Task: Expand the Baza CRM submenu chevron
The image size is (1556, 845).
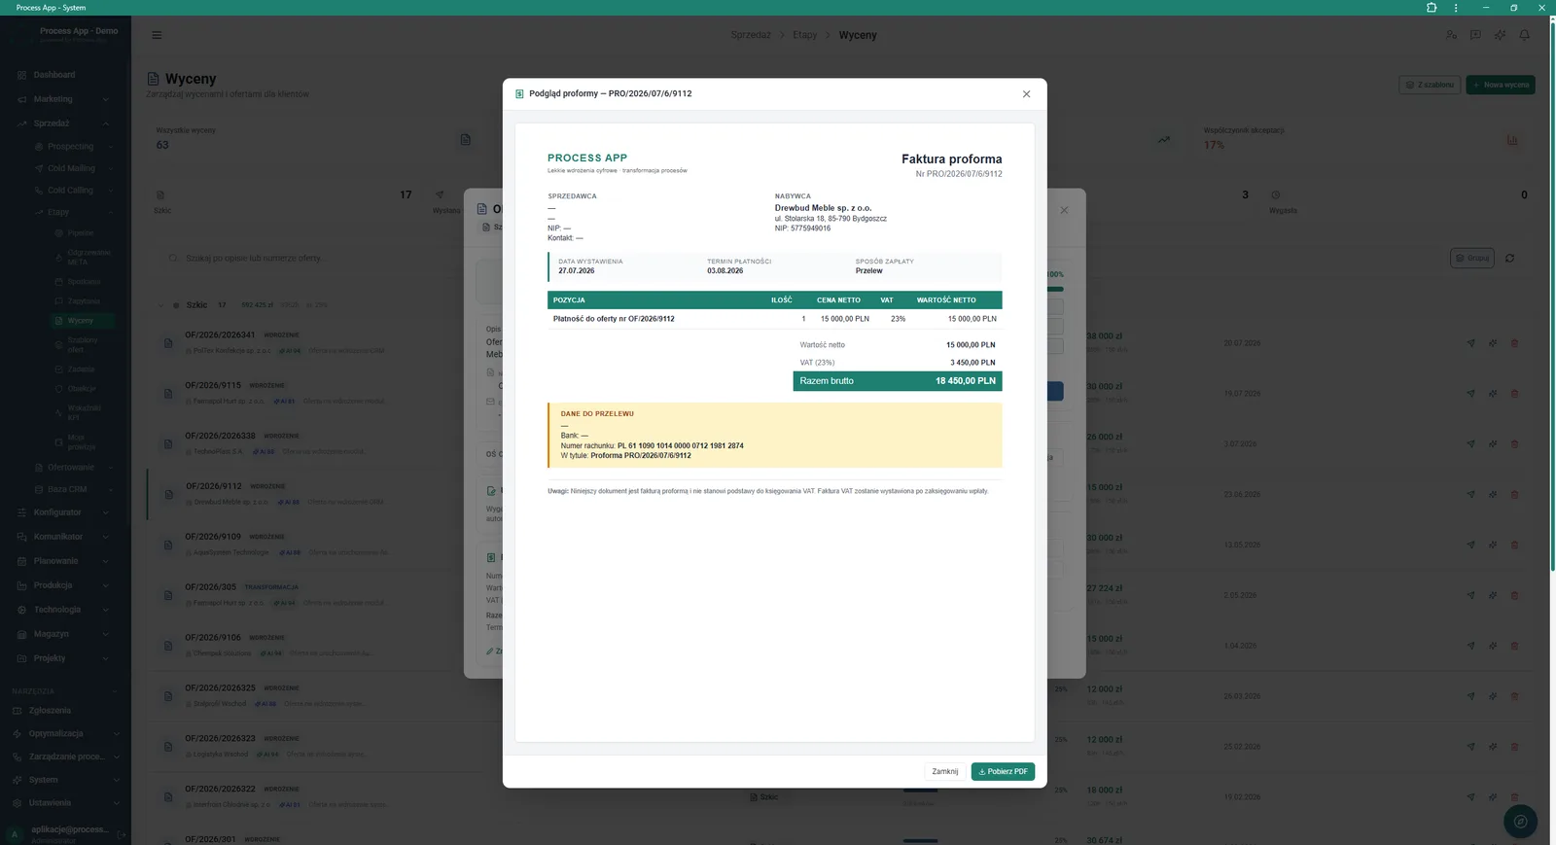Action: click(x=110, y=490)
